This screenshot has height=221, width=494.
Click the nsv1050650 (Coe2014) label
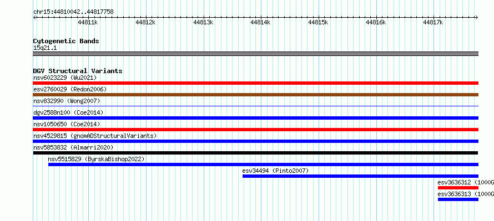click(67, 124)
